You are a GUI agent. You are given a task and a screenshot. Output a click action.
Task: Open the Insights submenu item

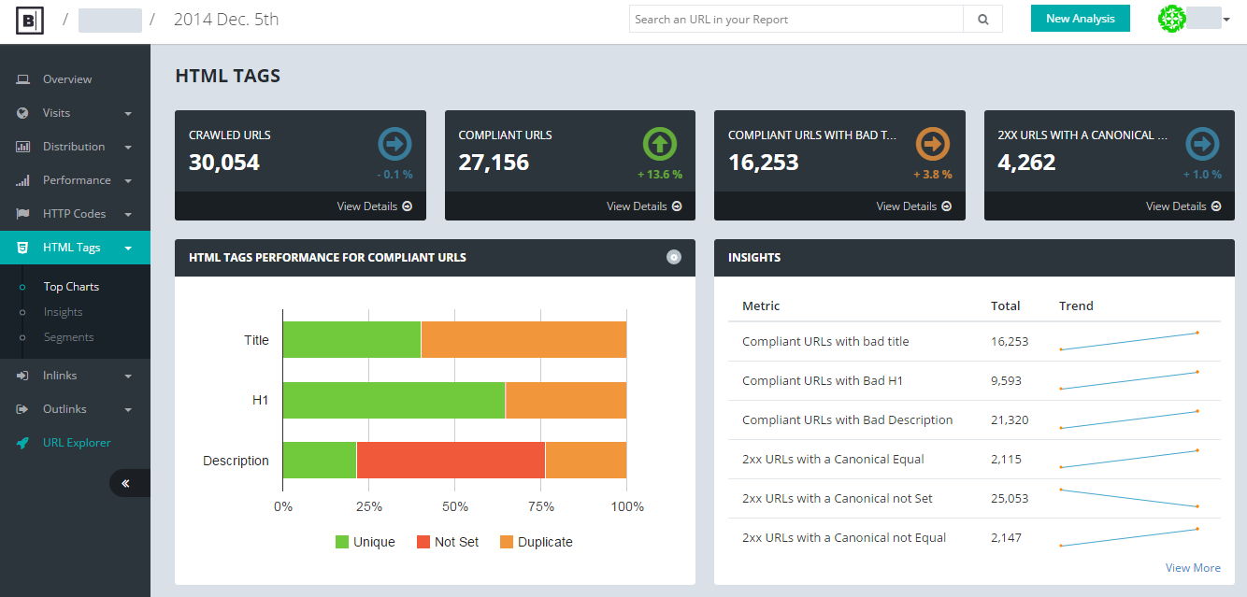(x=63, y=312)
